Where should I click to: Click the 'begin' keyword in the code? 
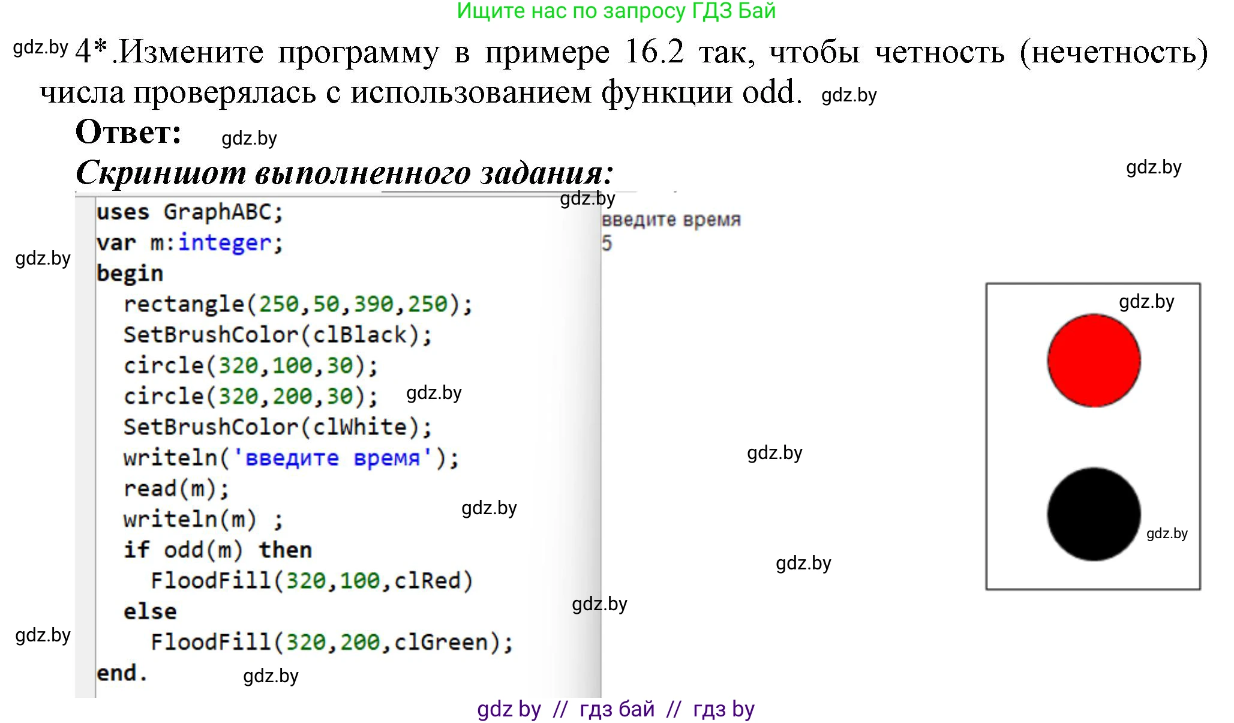pos(130,274)
